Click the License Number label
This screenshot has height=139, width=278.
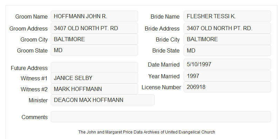[161, 87]
